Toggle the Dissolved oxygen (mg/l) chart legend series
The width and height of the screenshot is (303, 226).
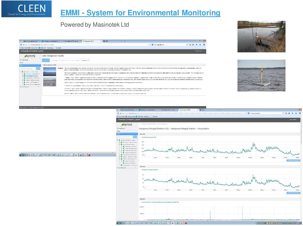click(149, 170)
